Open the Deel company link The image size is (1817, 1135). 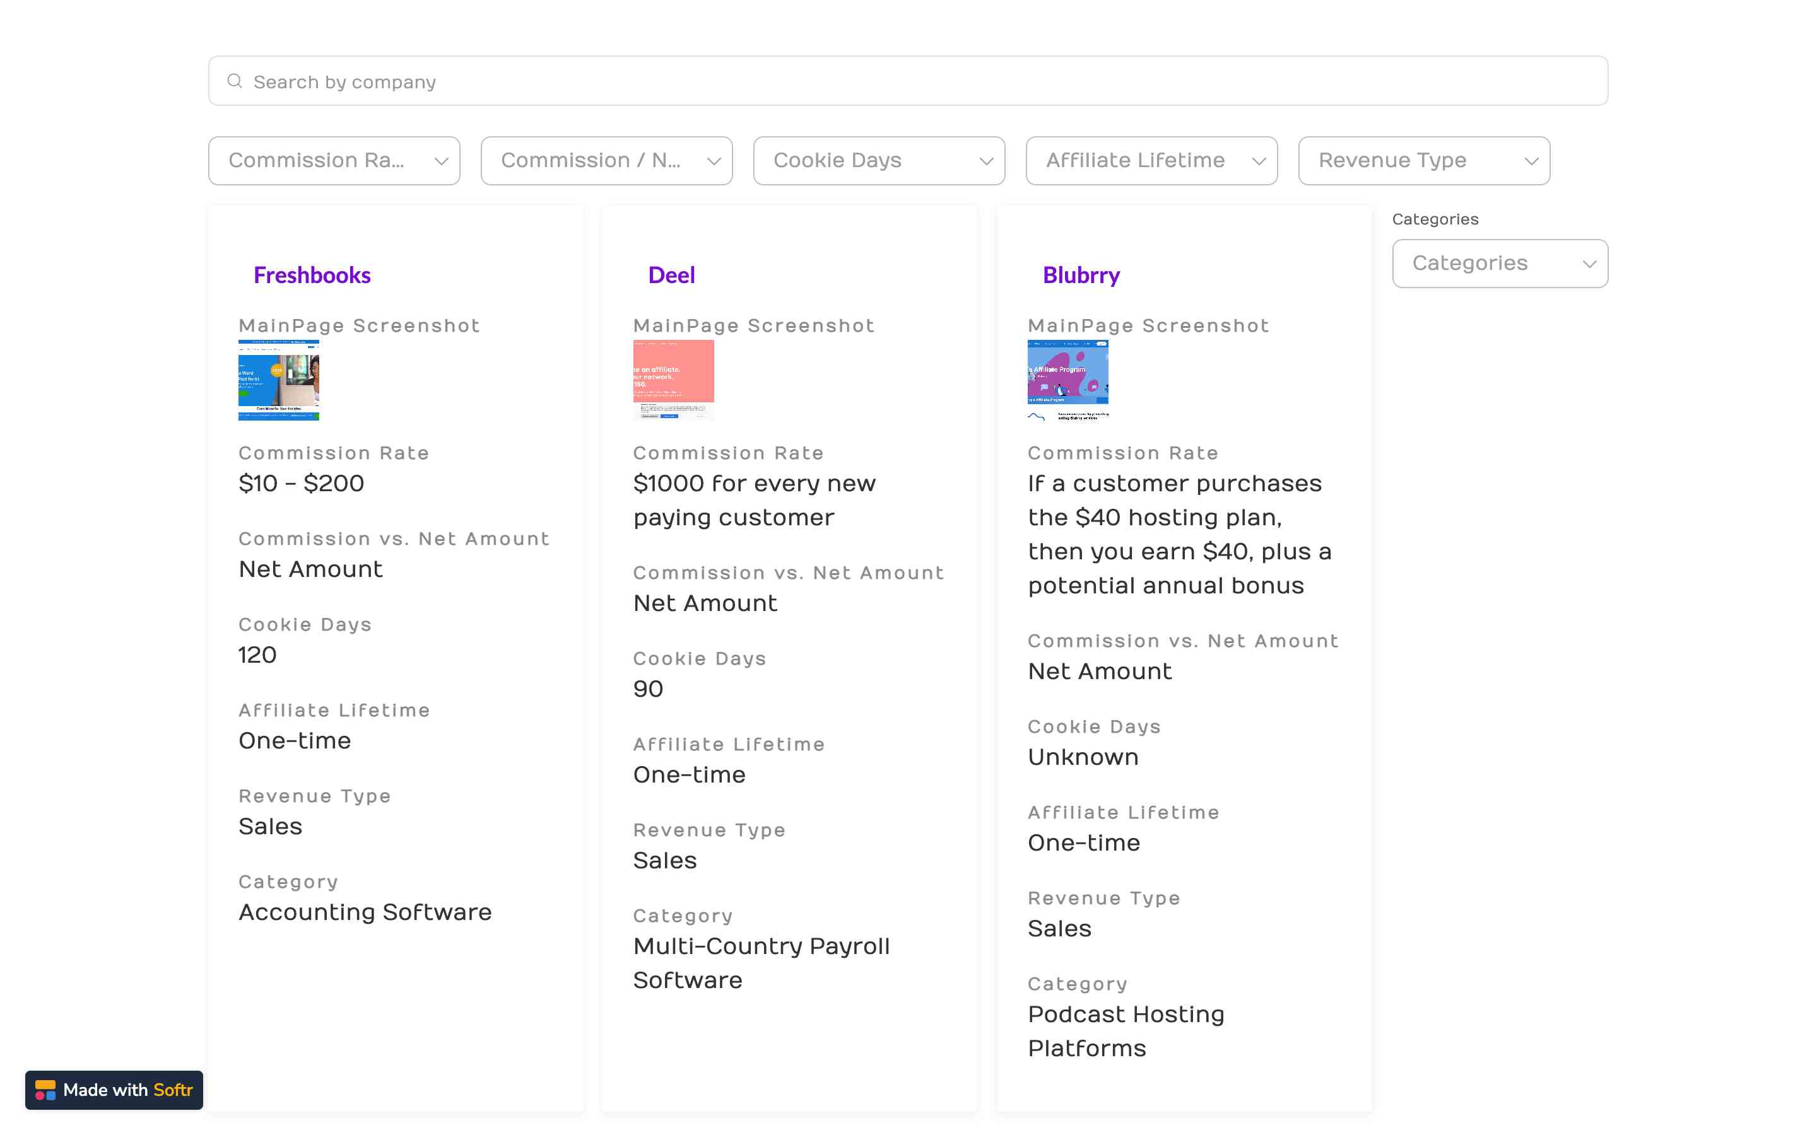point(671,276)
